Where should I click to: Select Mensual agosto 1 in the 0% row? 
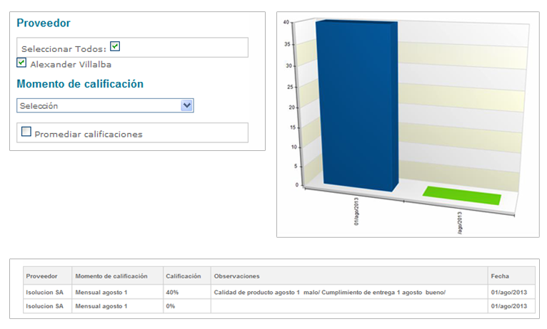point(101,306)
